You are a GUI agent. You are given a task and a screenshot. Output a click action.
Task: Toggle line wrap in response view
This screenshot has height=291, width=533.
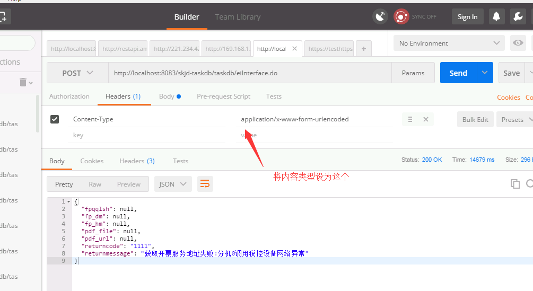pyautogui.click(x=205, y=184)
